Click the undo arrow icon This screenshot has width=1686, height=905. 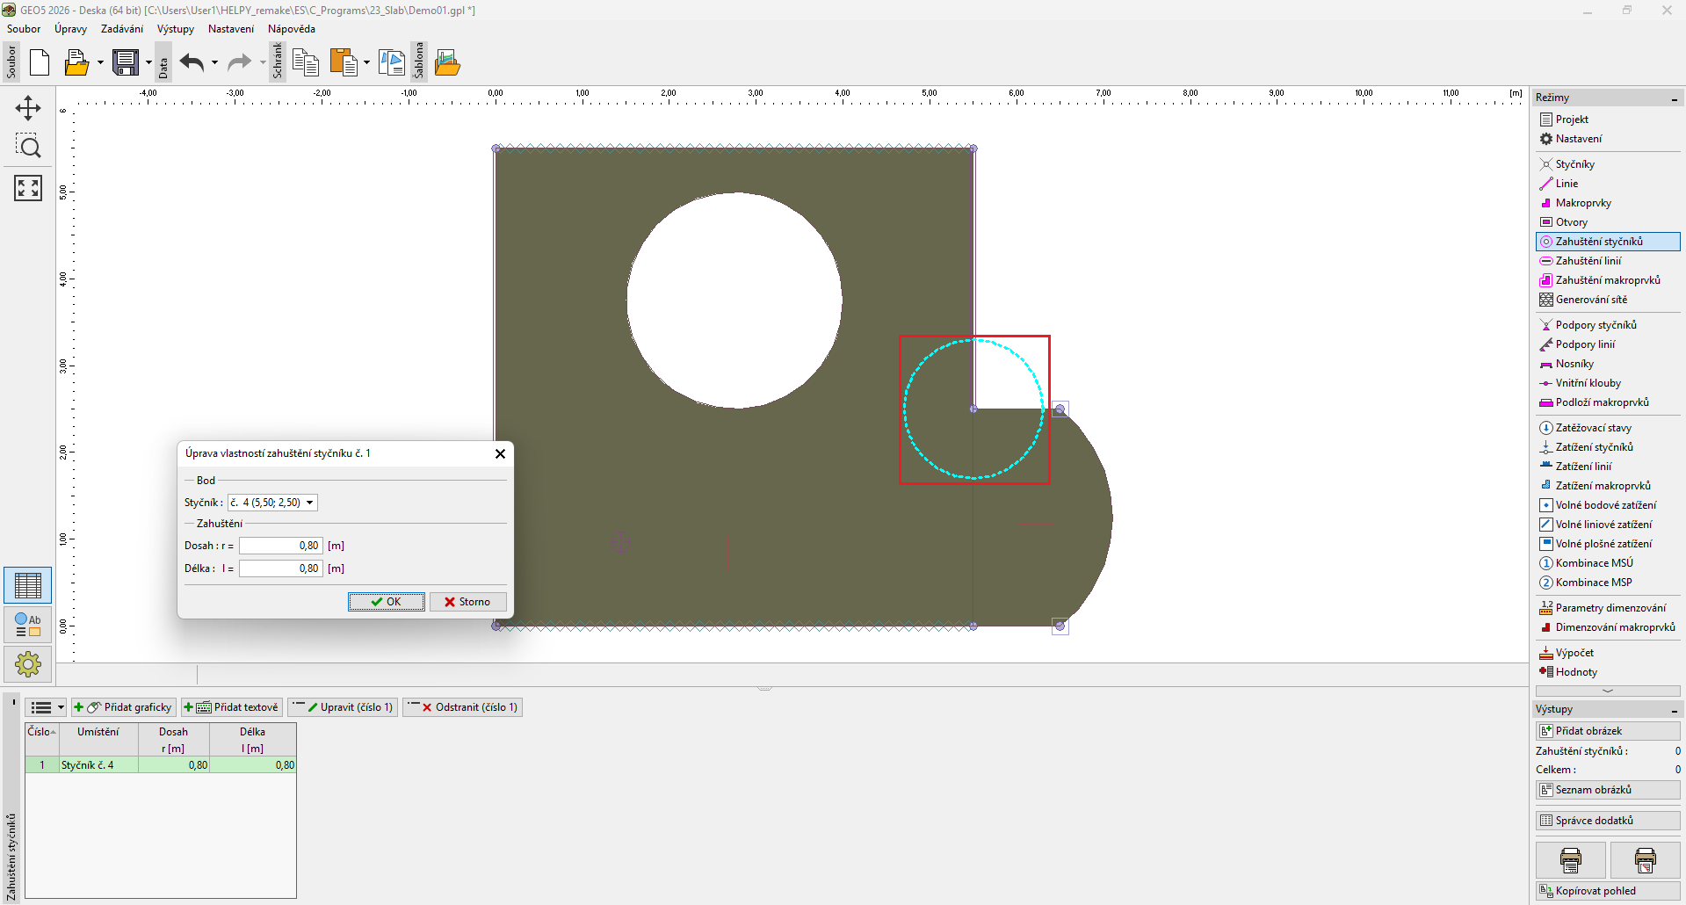[192, 62]
